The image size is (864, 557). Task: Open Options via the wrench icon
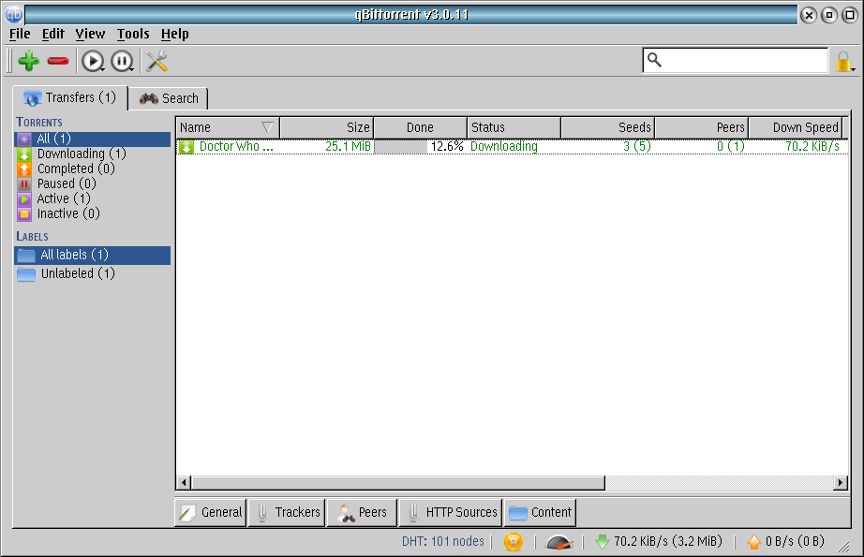point(156,60)
